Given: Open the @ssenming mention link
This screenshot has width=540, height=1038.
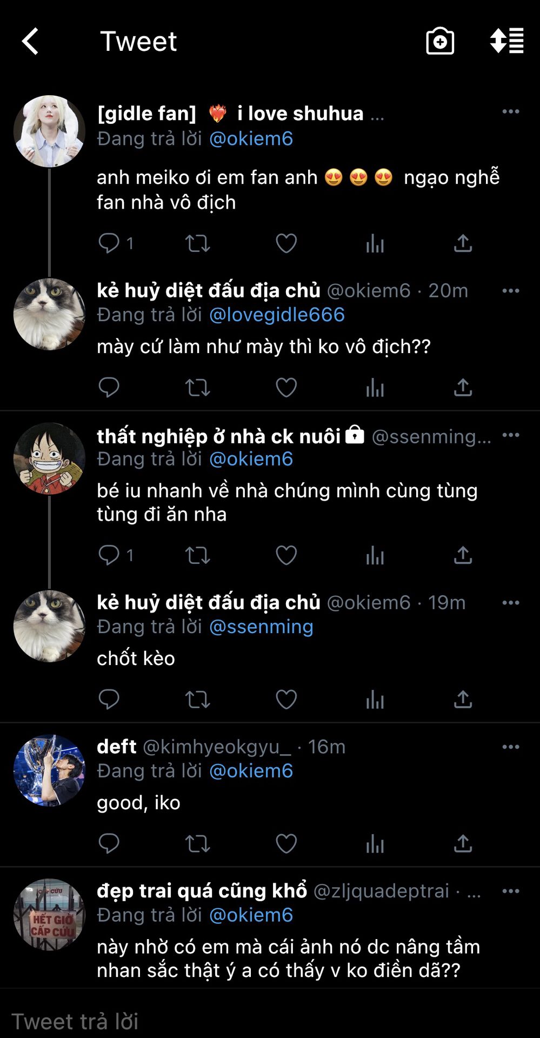Looking at the screenshot, I should tap(261, 627).
